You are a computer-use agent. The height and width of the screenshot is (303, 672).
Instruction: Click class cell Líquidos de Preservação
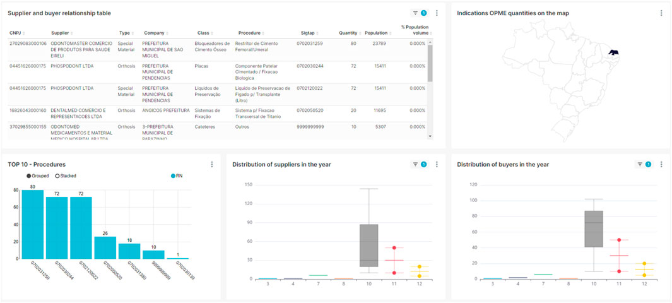coord(208,91)
